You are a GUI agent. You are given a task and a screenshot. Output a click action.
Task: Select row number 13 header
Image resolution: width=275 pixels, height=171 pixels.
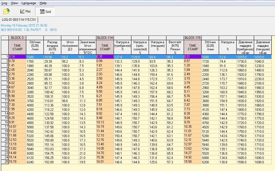(x=5, y=109)
